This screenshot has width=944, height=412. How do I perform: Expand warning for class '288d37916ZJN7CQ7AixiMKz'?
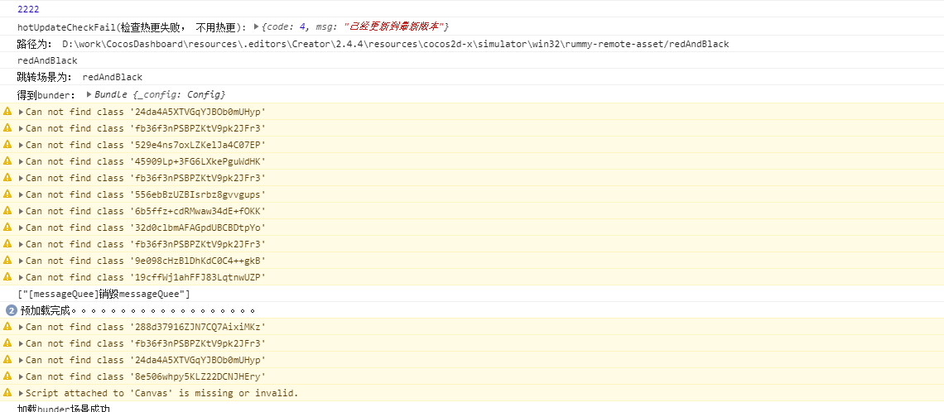point(22,327)
